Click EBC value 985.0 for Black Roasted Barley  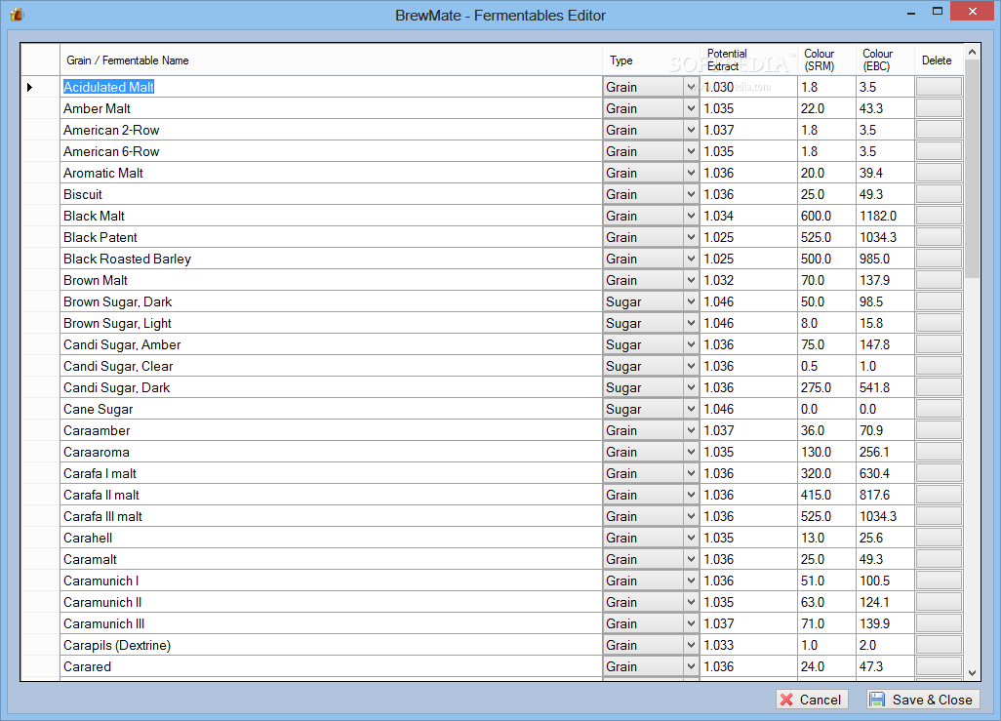(885, 259)
